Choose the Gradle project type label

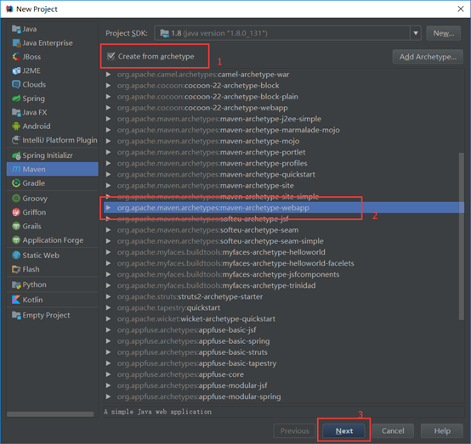pos(34,183)
